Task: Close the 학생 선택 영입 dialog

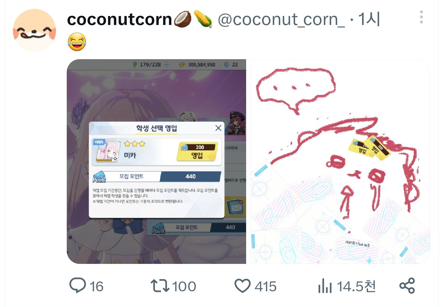Action: (218, 128)
